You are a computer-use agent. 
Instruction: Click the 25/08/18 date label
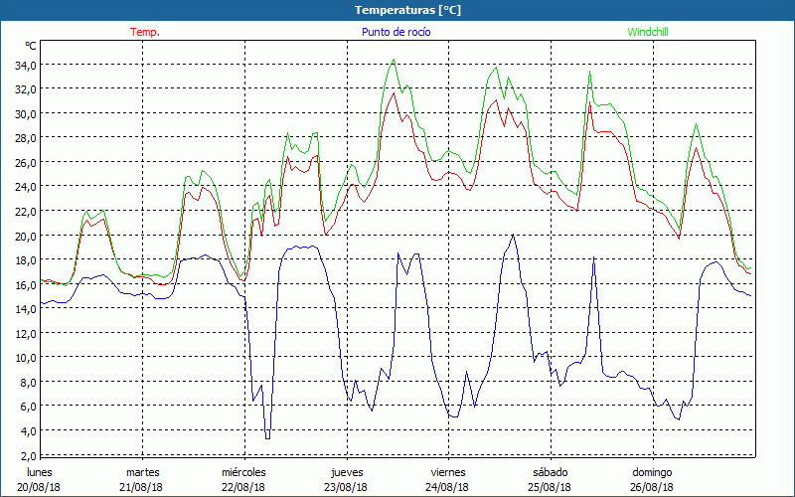coord(550,487)
